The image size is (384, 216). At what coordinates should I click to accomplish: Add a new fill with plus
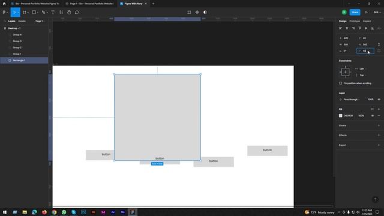click(379, 109)
